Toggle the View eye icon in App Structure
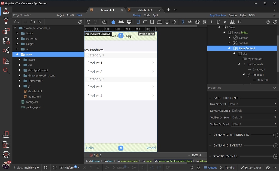 pyautogui.click(x=225, y=27)
